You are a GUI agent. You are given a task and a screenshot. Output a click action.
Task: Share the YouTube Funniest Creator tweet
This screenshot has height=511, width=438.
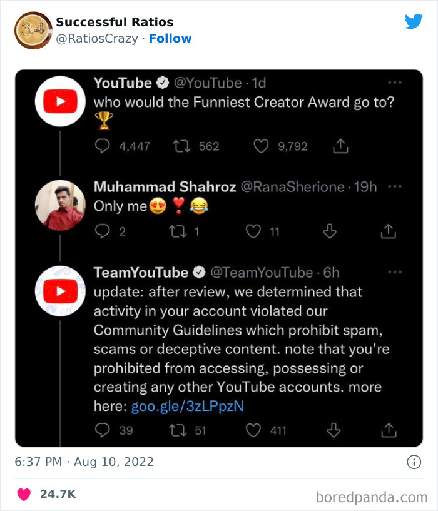pos(340,146)
